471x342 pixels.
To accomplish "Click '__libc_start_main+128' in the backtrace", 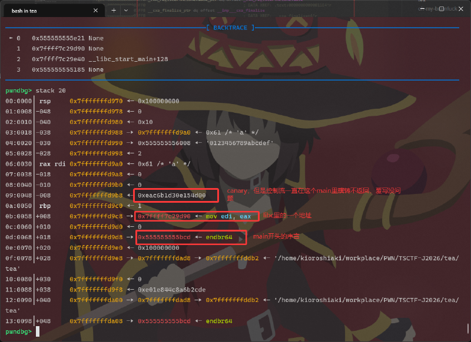I will coord(128,59).
